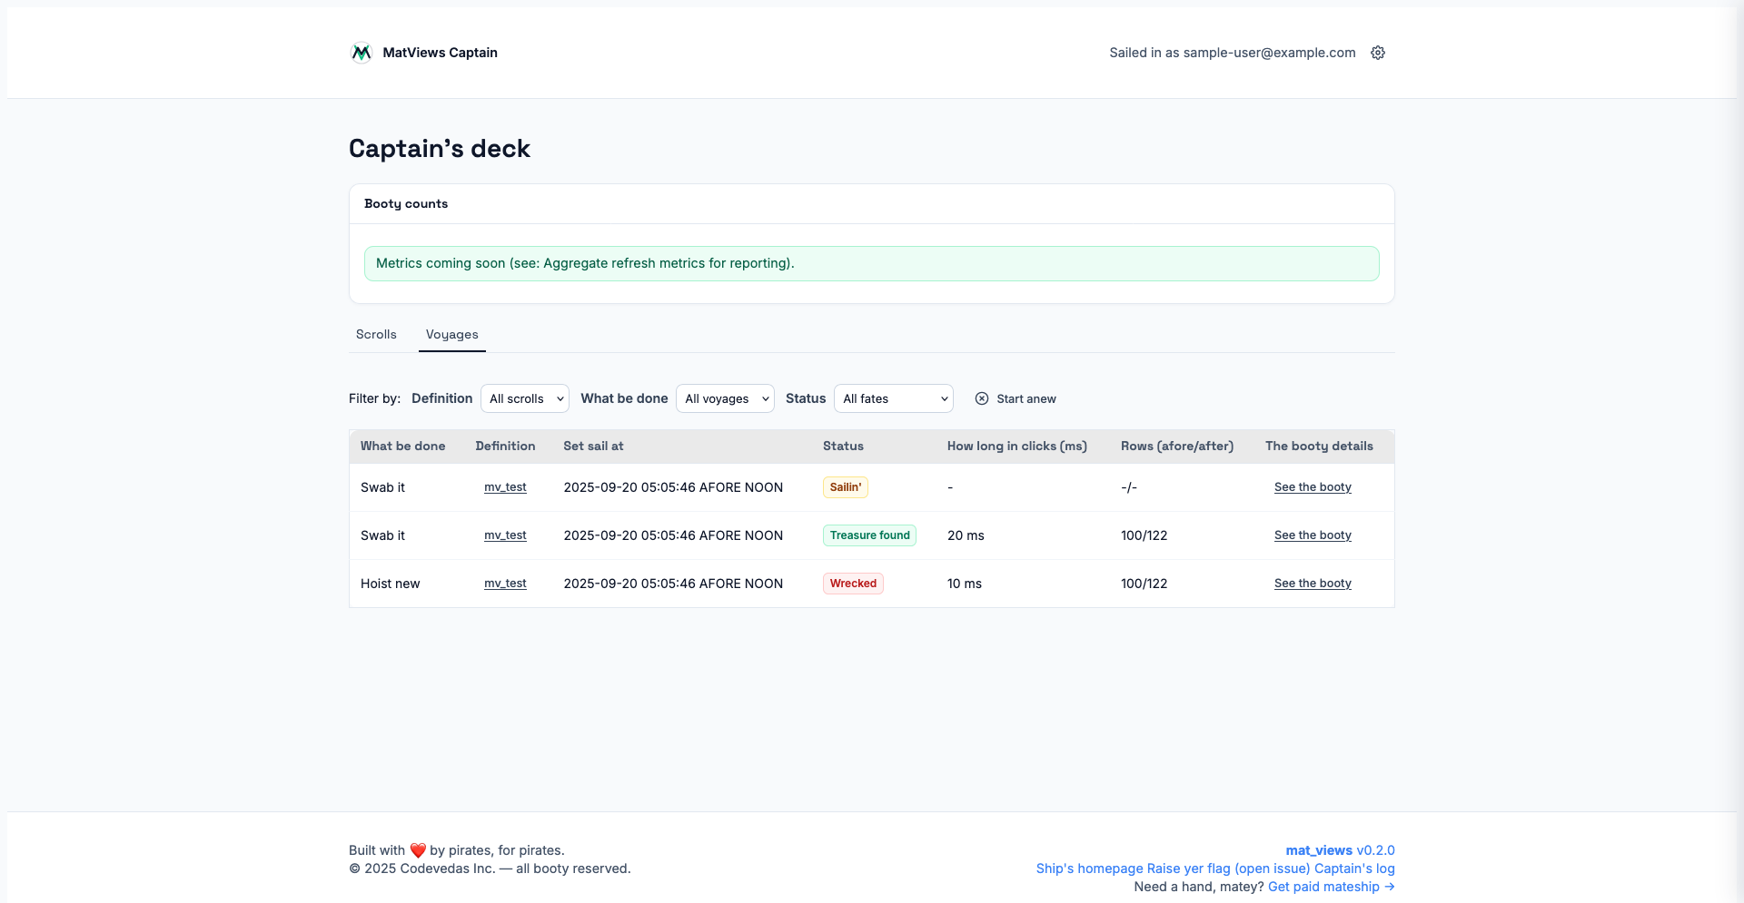1744x903 pixels.
Task: Click MatViews Captain title text
Action: click(x=440, y=53)
